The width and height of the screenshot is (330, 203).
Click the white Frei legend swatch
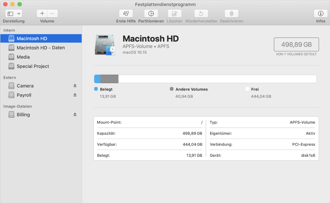tap(247, 89)
